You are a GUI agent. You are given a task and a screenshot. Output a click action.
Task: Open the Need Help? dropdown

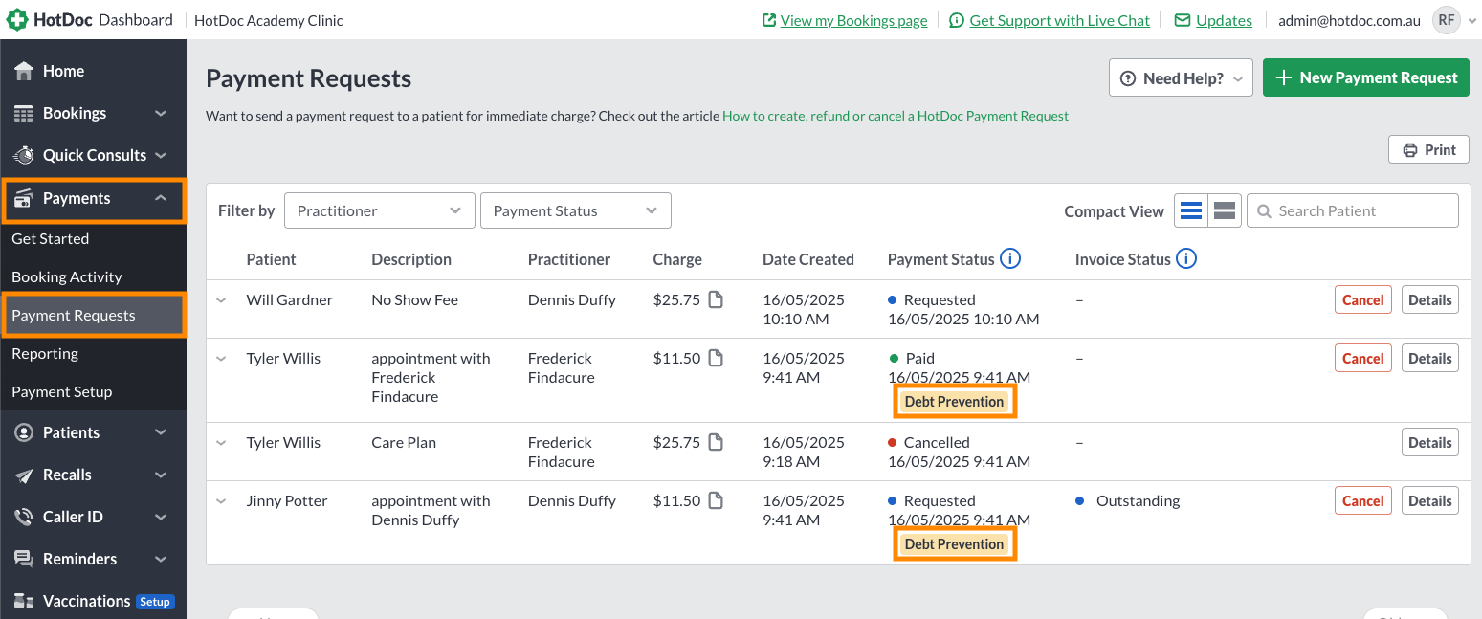click(x=1181, y=78)
